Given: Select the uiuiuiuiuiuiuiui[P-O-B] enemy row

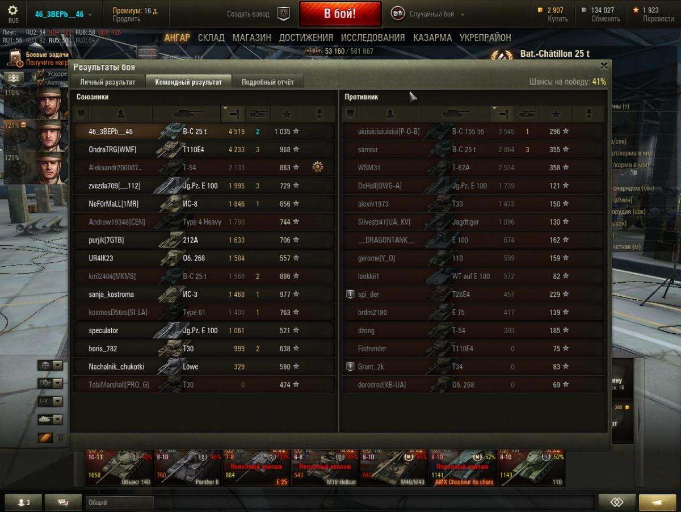Looking at the screenshot, I should tap(474, 132).
